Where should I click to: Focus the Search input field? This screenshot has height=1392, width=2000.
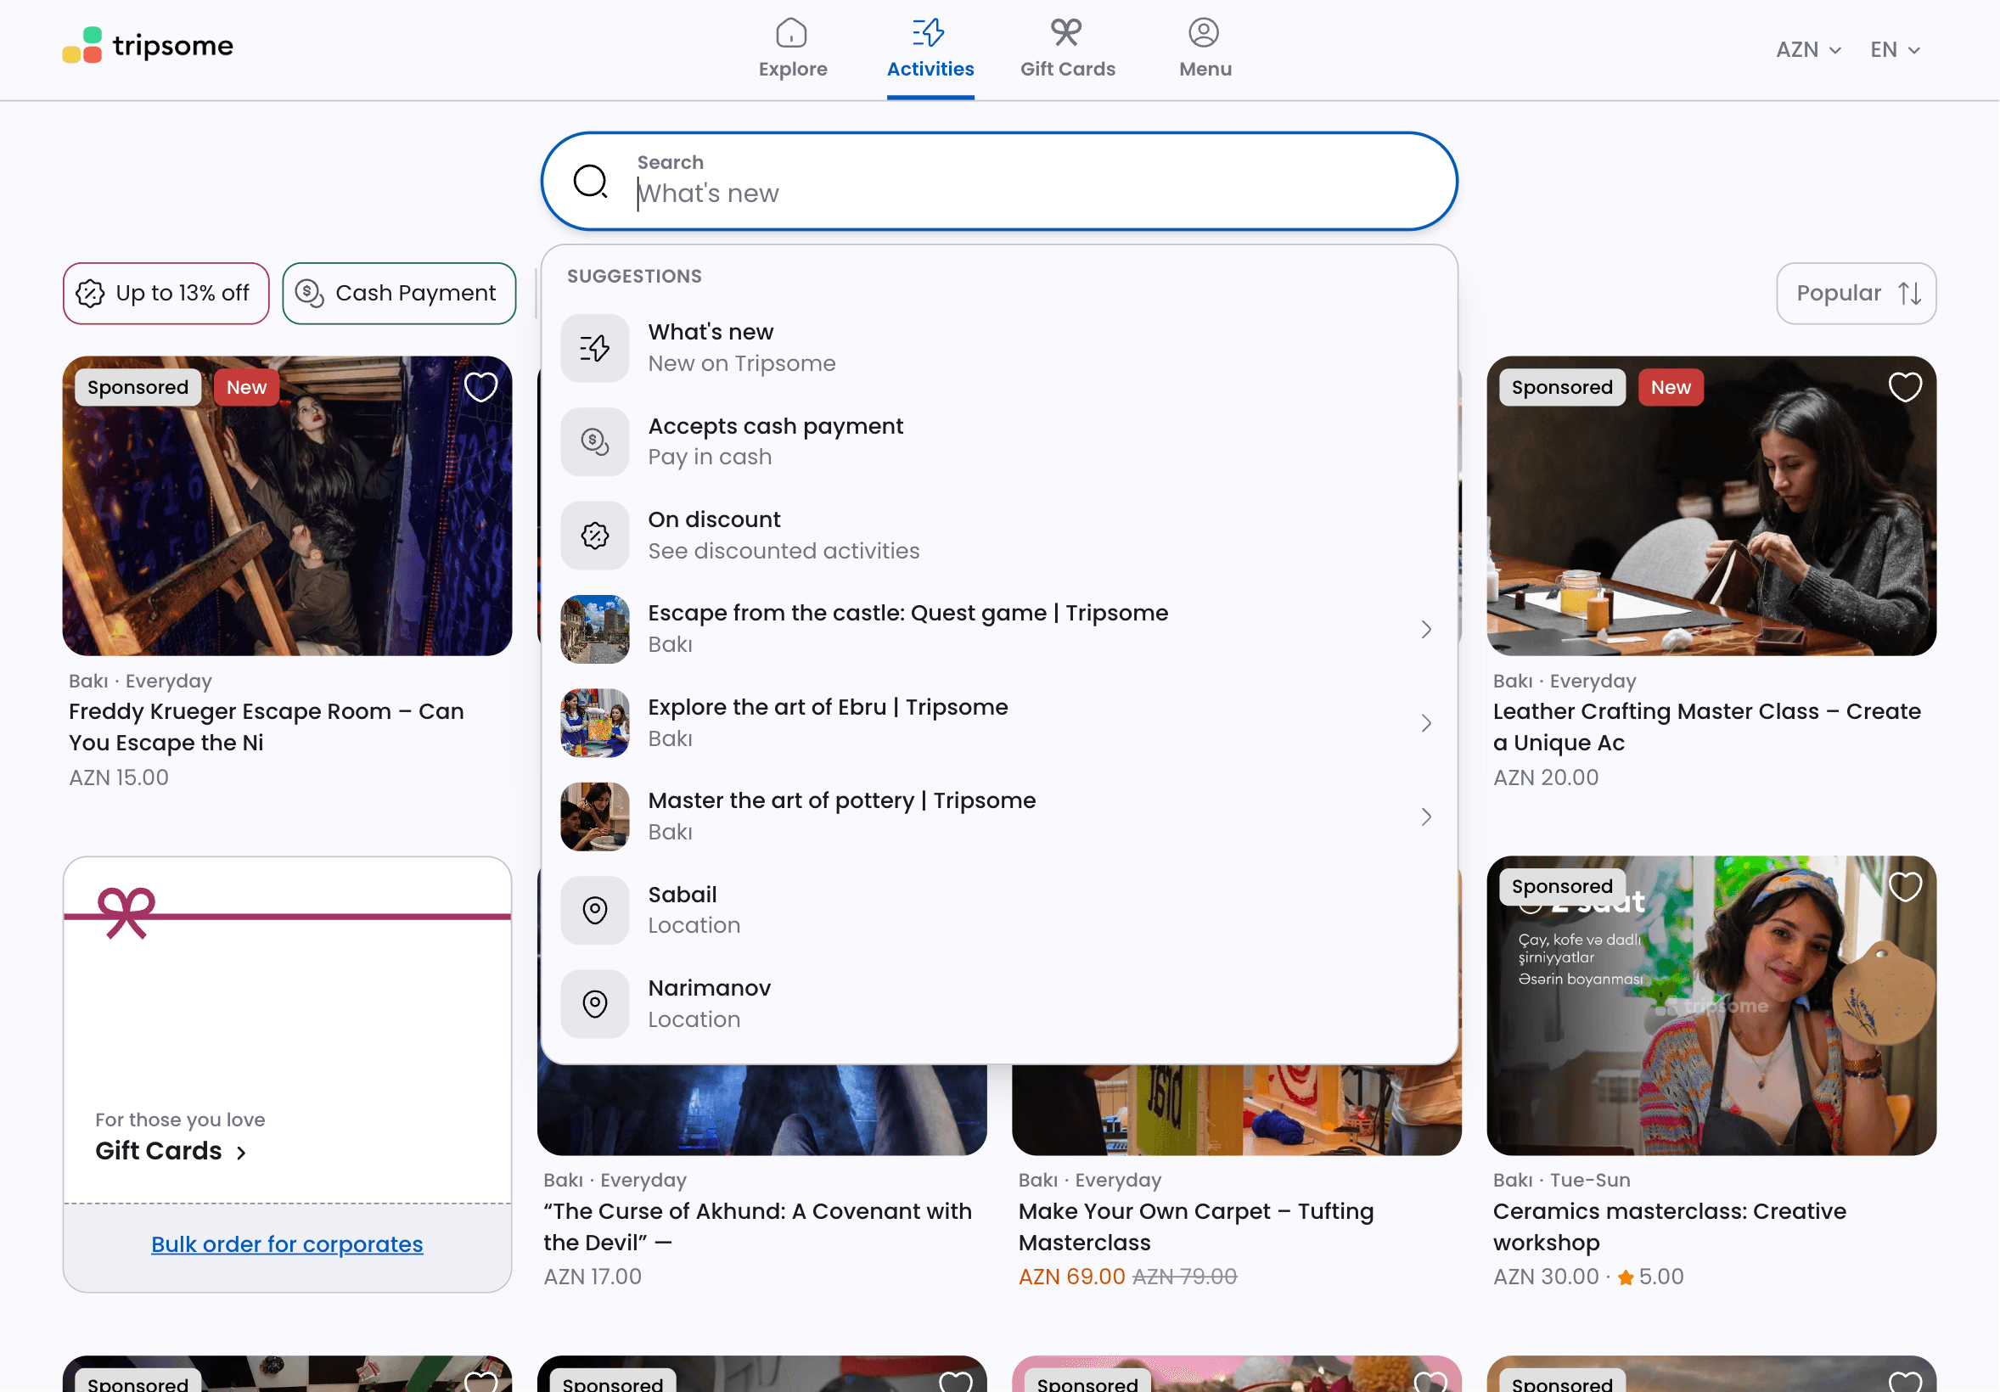pos(999,181)
